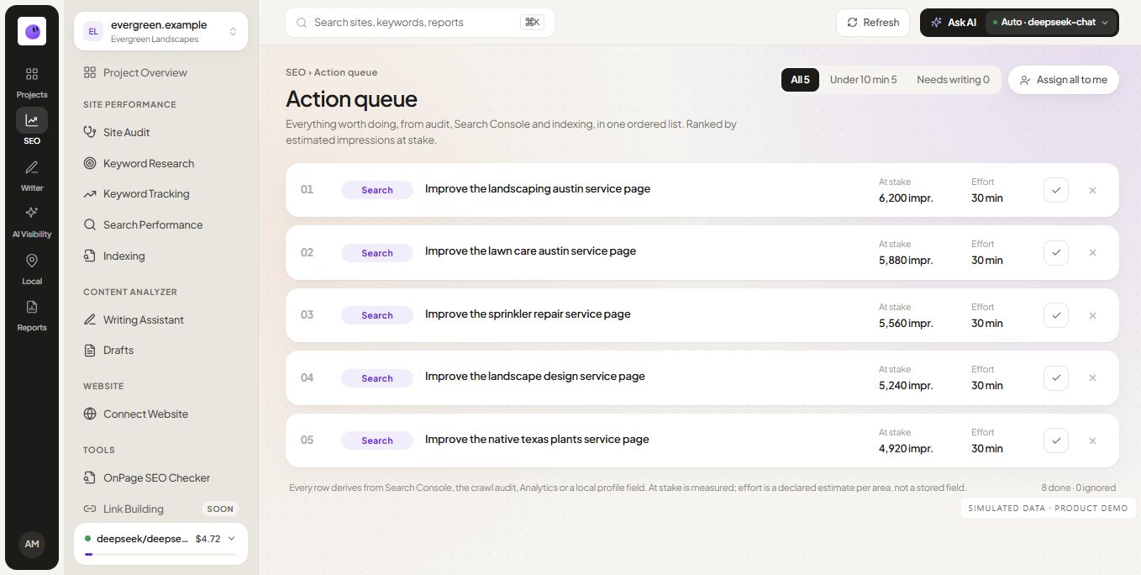Viewport: 1141px width, 575px height.
Task: Click the '8 done · 0 ignored' text
Action: coord(1078,488)
